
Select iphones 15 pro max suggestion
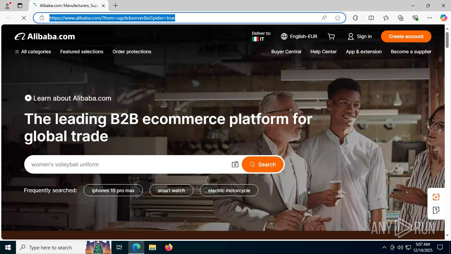click(113, 190)
